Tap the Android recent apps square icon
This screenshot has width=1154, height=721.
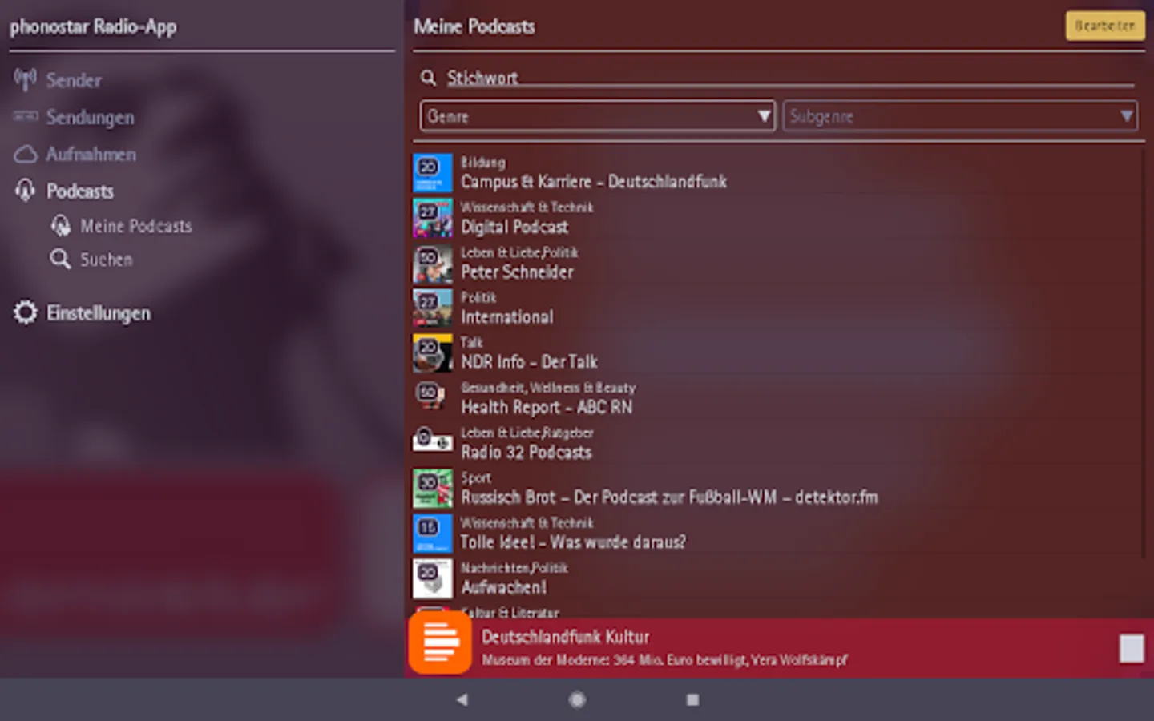tap(692, 699)
